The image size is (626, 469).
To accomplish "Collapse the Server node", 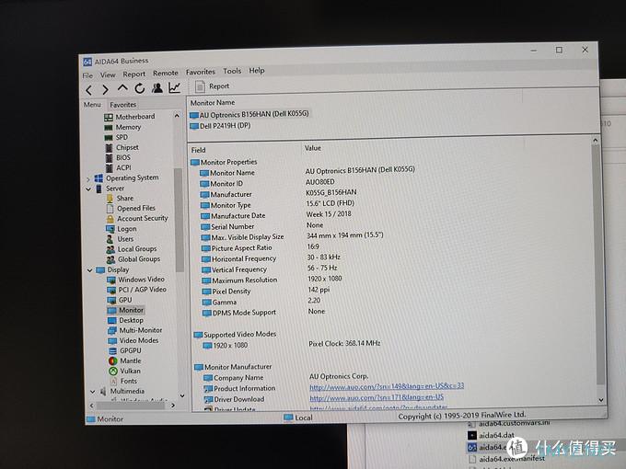I will pos(88,189).
